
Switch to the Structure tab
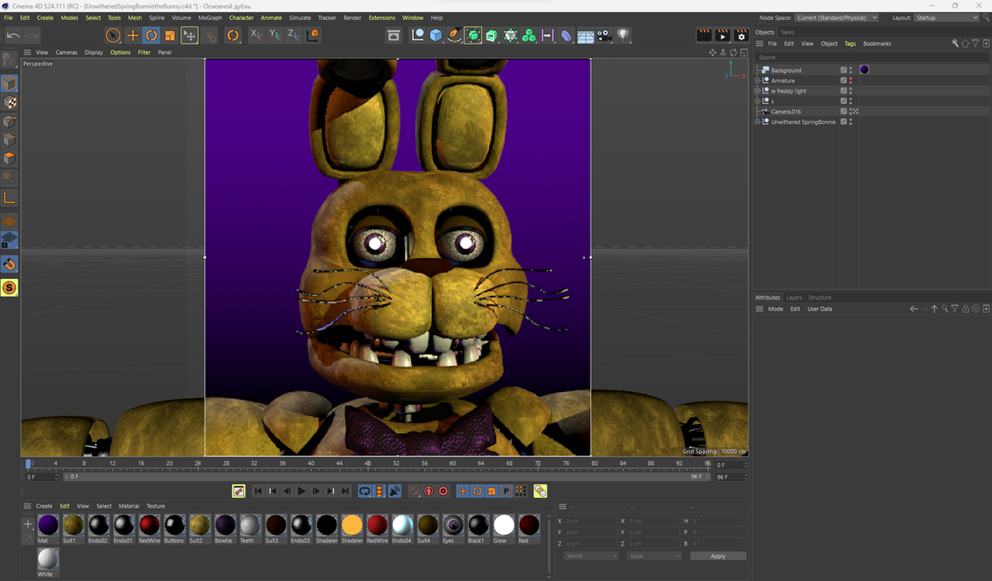pyautogui.click(x=820, y=297)
